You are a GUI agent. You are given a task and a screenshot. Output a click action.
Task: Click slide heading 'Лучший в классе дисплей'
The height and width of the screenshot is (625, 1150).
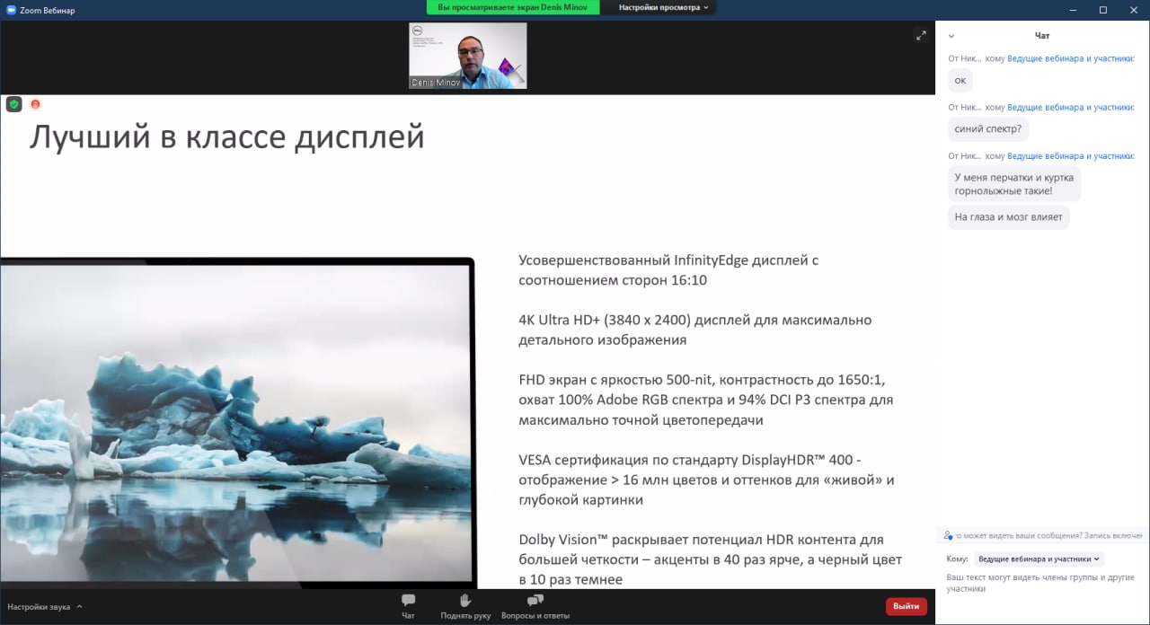pos(226,137)
